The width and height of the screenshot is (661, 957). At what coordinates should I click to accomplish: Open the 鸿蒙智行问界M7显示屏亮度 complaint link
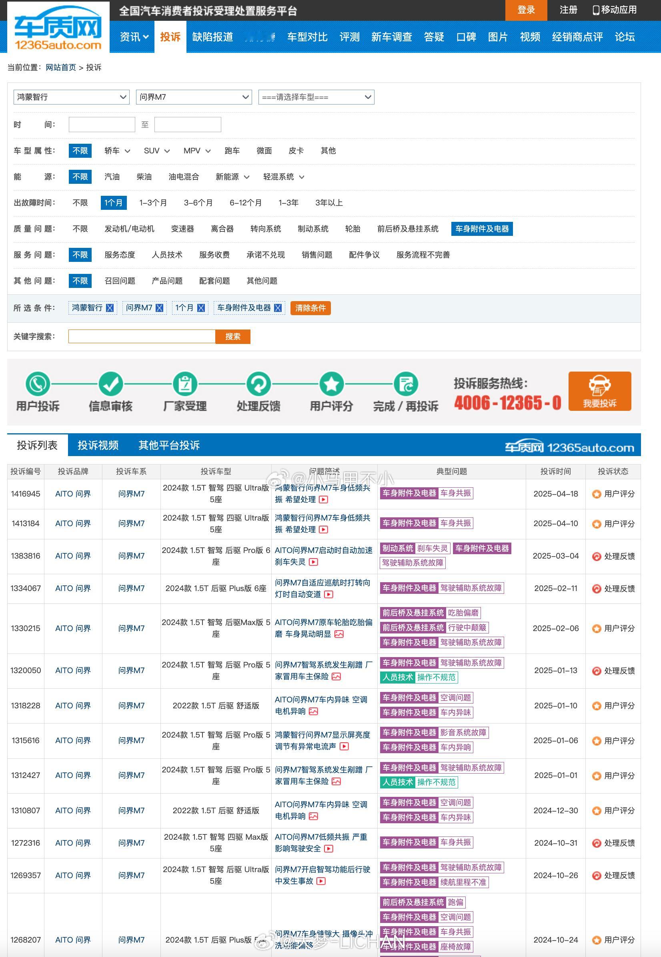click(x=322, y=740)
